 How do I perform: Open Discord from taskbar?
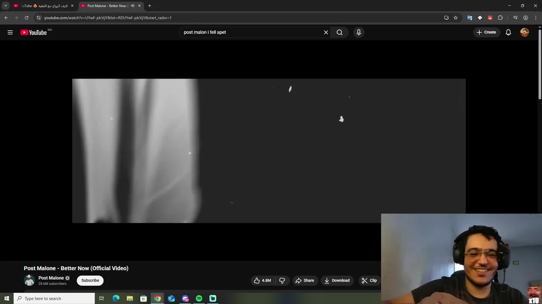185,299
